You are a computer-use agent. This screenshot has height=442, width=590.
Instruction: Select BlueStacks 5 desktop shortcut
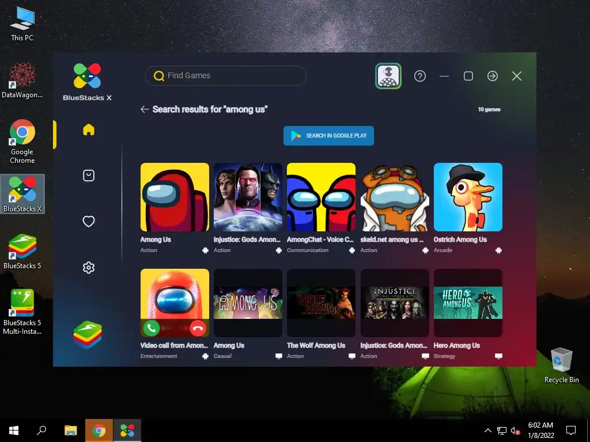(x=22, y=252)
